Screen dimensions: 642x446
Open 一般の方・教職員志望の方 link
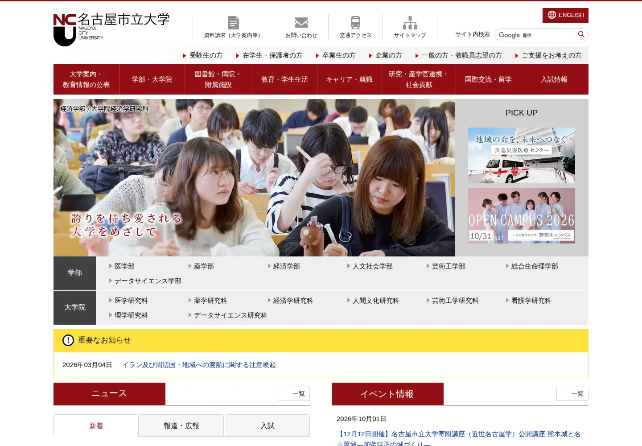point(459,55)
